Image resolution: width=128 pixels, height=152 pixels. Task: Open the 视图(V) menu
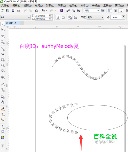pyautogui.click(x=28, y=6)
